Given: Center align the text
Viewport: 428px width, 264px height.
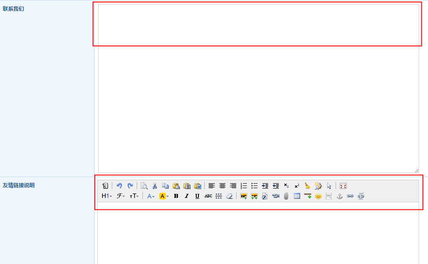Looking at the screenshot, I should 222,186.
